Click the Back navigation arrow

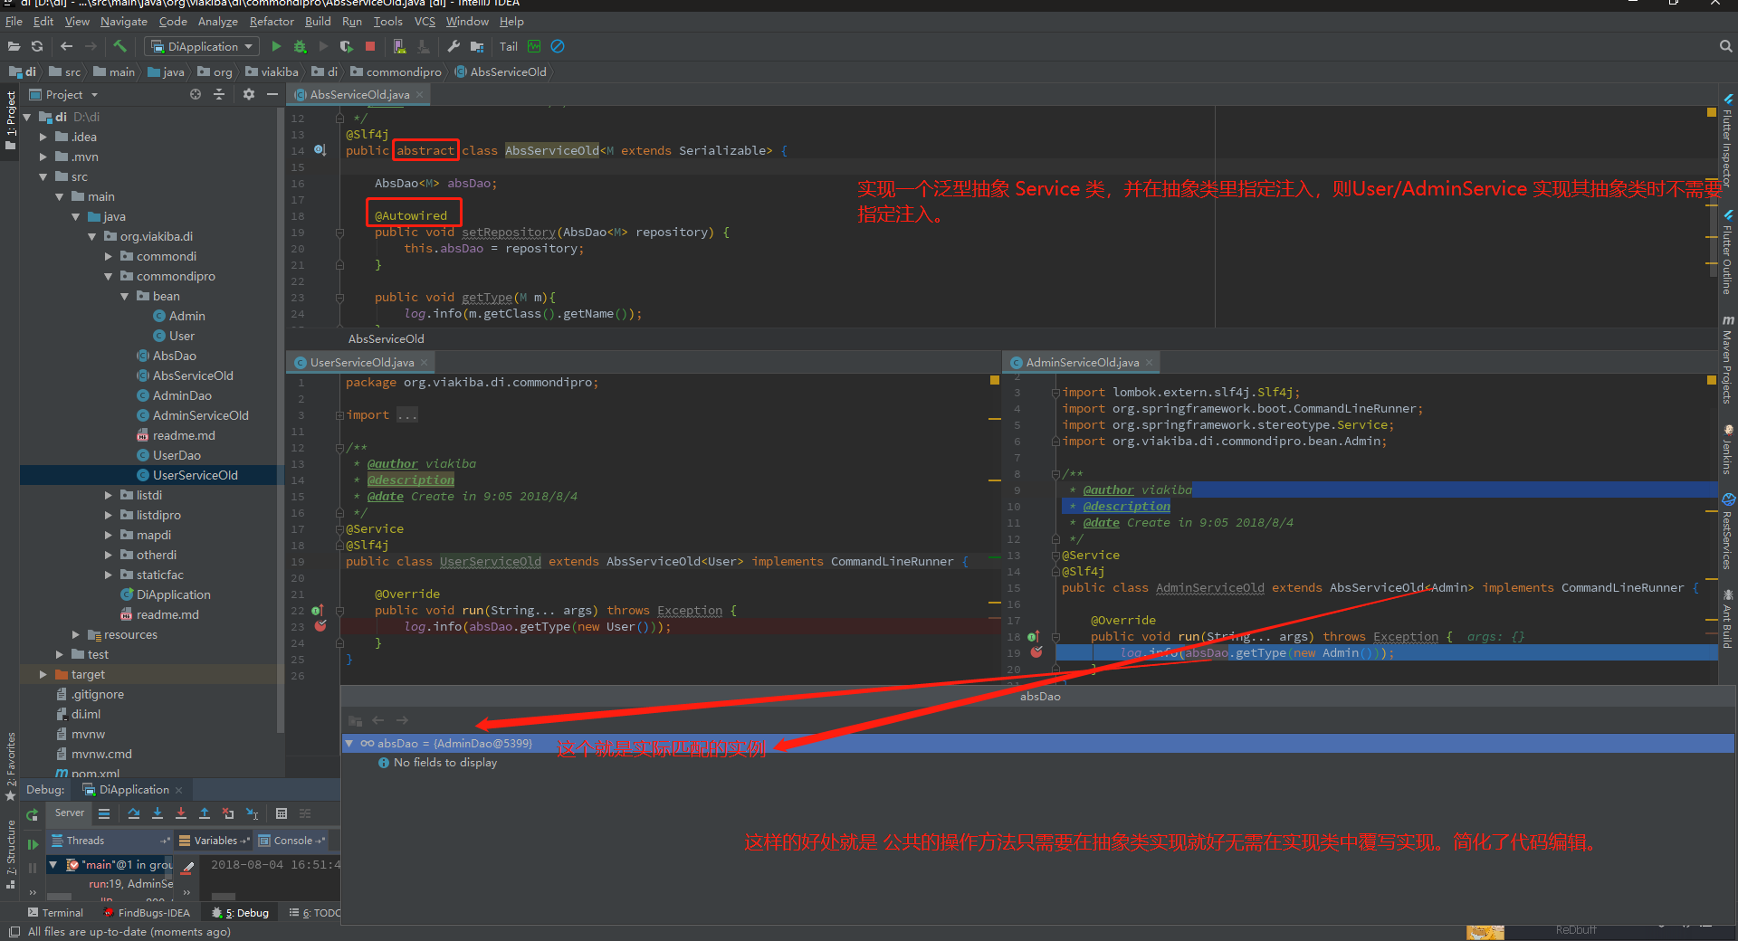66,46
